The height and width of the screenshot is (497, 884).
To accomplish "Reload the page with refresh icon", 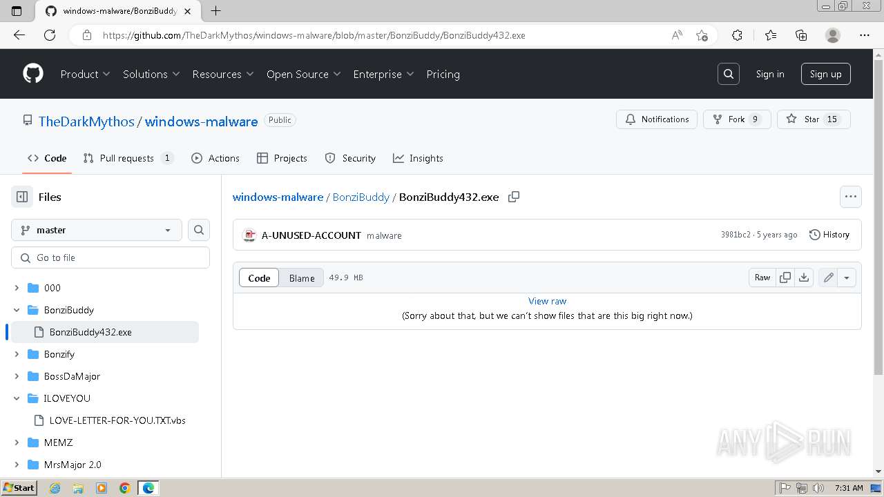I will pos(50,35).
